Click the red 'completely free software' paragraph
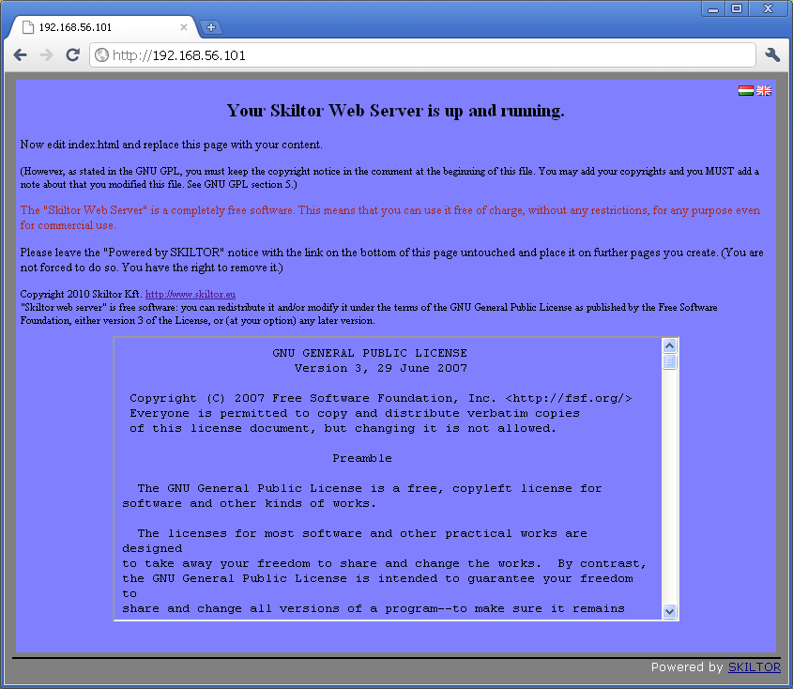 389,218
